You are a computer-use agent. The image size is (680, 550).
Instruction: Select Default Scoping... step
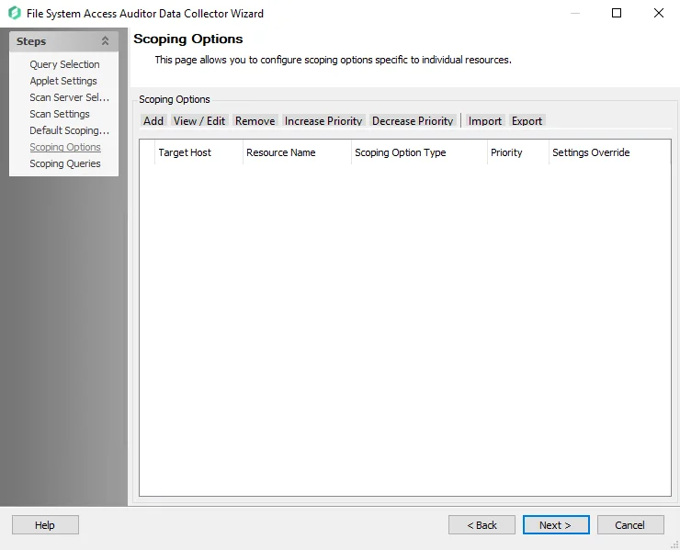70,130
